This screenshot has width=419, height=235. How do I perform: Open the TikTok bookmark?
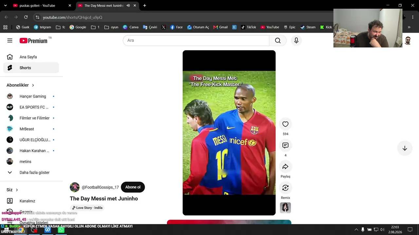(248, 27)
